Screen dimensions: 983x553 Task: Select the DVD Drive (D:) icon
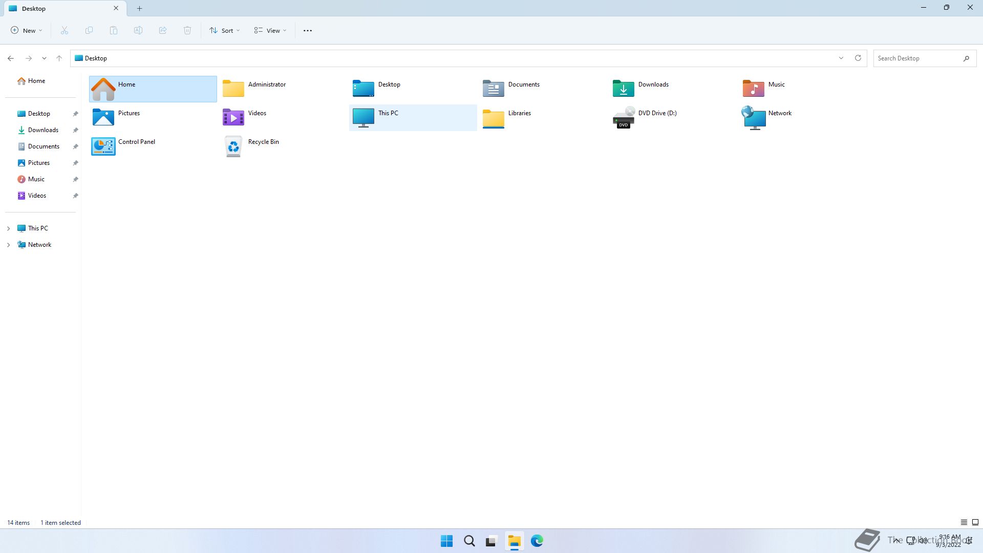[623, 118]
